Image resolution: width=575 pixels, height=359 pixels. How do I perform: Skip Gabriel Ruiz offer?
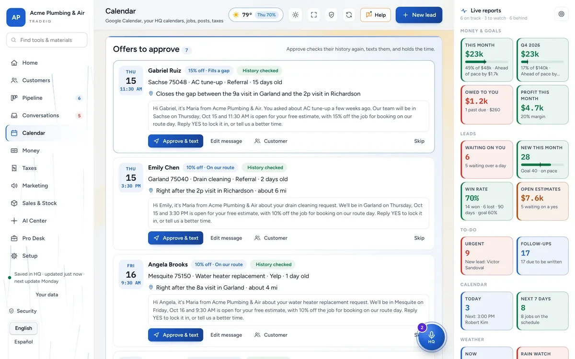pos(419,141)
